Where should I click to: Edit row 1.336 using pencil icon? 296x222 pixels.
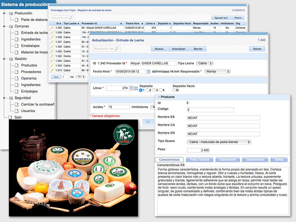pos(52,47)
